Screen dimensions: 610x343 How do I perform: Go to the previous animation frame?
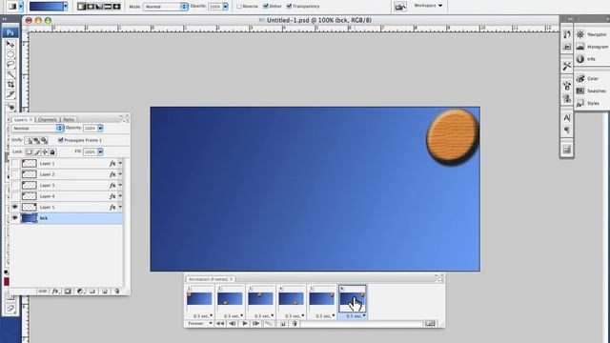(233, 323)
